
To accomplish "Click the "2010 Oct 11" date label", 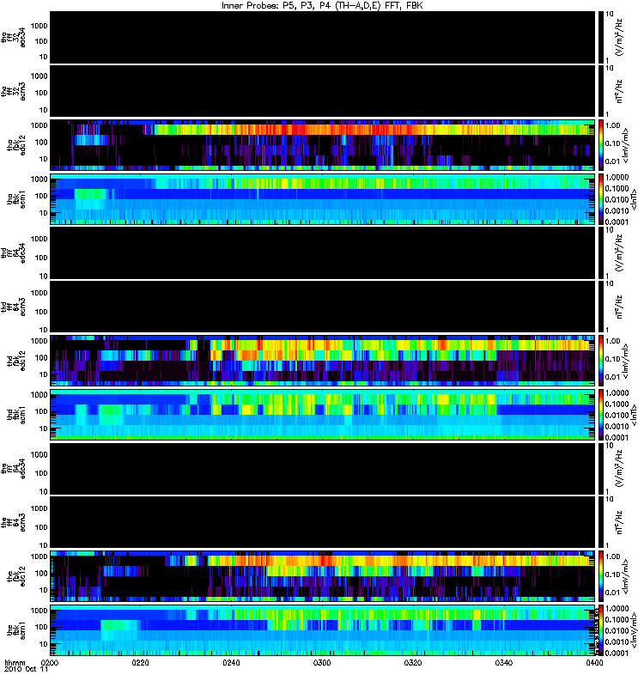I will [x=26, y=669].
